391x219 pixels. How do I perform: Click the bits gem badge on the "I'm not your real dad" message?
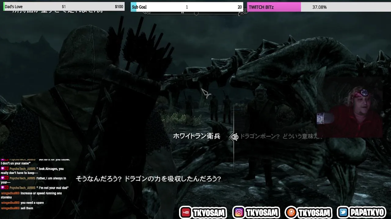click(x=2, y=188)
